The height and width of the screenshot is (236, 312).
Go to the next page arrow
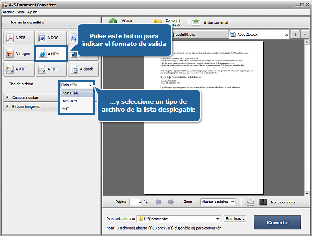(x=171, y=202)
